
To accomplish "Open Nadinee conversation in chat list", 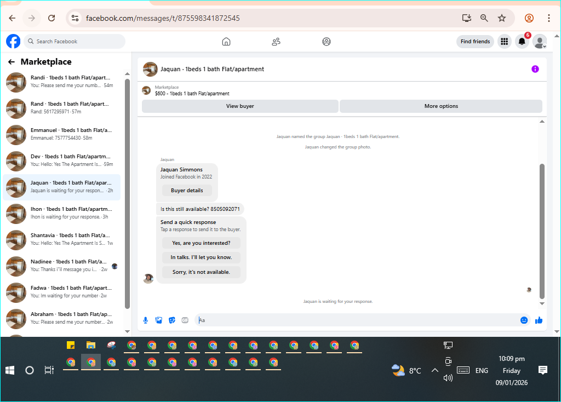I will coord(61,266).
